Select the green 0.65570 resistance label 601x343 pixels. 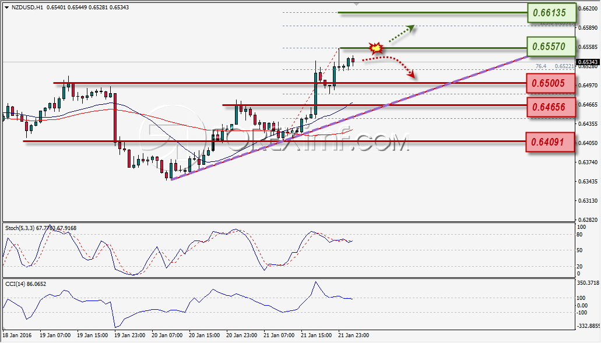(551, 47)
